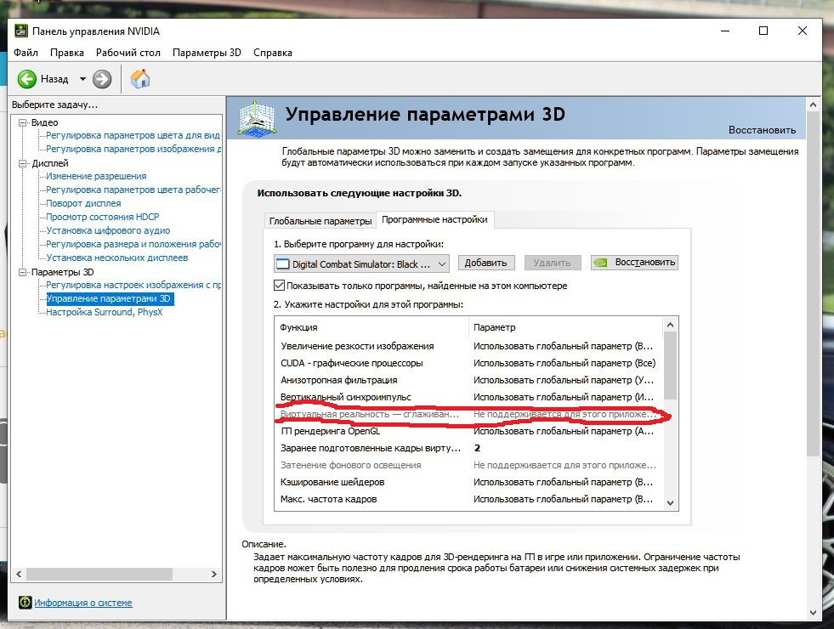
Task: Select Регулировка параметров цвета рабочего стола
Action: (133, 190)
